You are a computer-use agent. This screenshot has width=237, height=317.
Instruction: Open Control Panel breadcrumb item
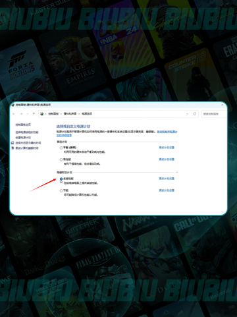(x=53, y=114)
